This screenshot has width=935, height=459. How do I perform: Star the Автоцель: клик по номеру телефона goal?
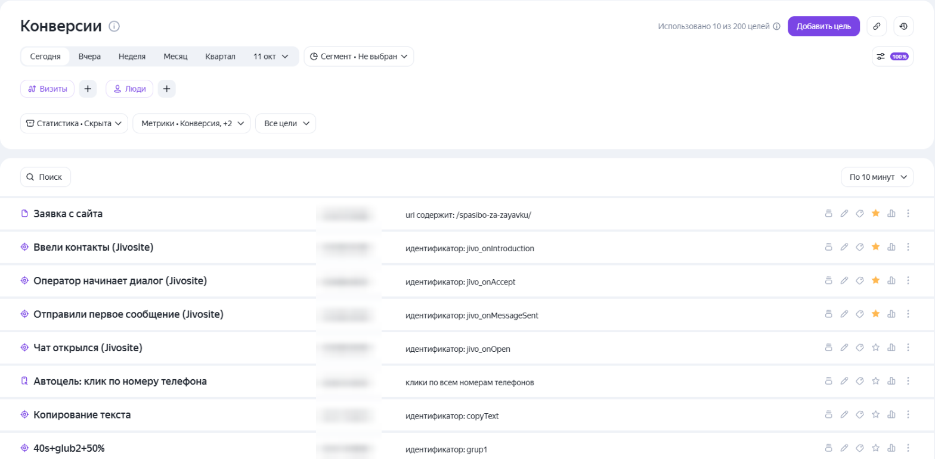[875, 380]
